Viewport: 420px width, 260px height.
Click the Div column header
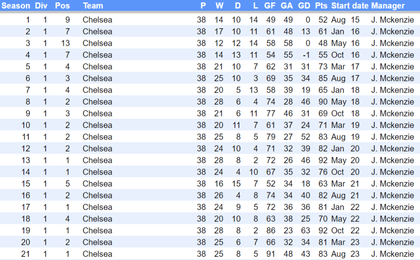click(41, 6)
